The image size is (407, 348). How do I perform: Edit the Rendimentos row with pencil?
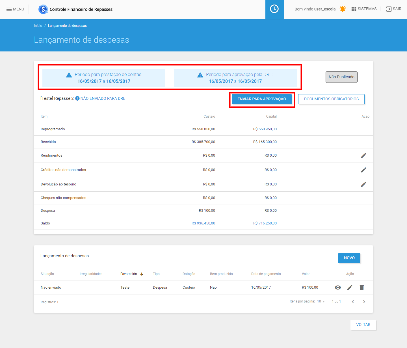[x=363, y=155]
